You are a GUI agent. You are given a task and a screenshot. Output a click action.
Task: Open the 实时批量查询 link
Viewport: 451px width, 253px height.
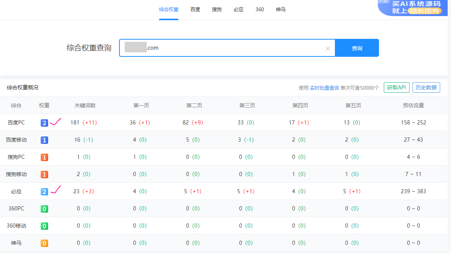(x=324, y=88)
